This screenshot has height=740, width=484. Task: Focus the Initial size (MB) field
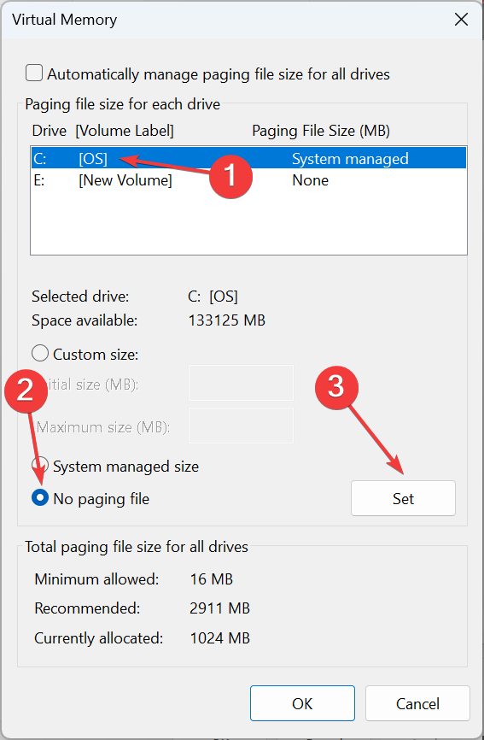coord(241,383)
